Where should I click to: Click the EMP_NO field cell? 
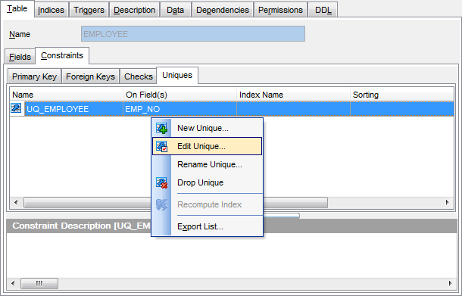(x=179, y=109)
